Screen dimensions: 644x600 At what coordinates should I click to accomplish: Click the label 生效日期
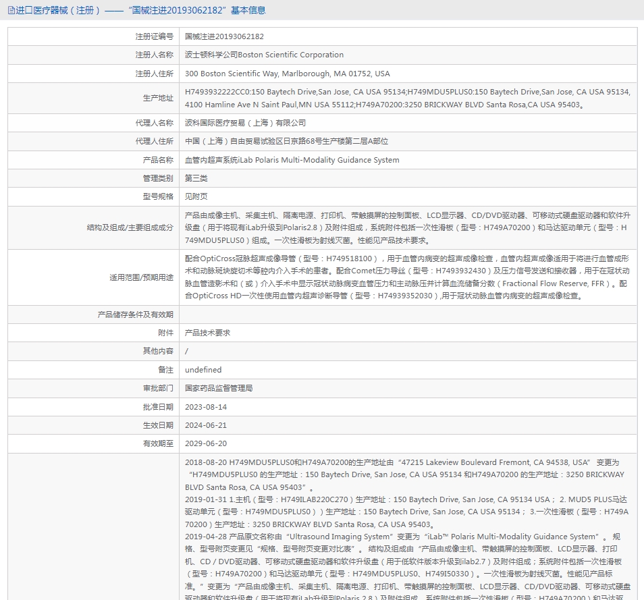158,425
